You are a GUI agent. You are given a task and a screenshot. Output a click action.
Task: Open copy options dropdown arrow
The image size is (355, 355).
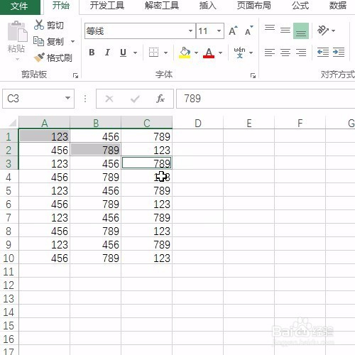tap(72, 42)
